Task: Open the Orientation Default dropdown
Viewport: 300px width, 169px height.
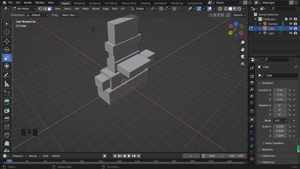Action: (x=37, y=15)
